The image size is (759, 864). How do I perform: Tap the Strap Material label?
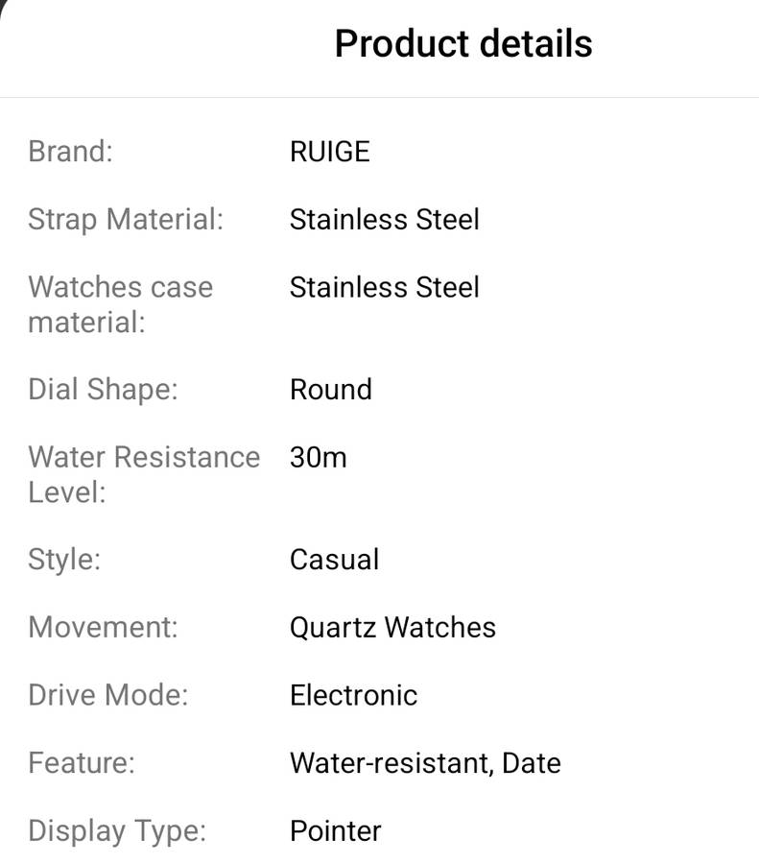(125, 220)
